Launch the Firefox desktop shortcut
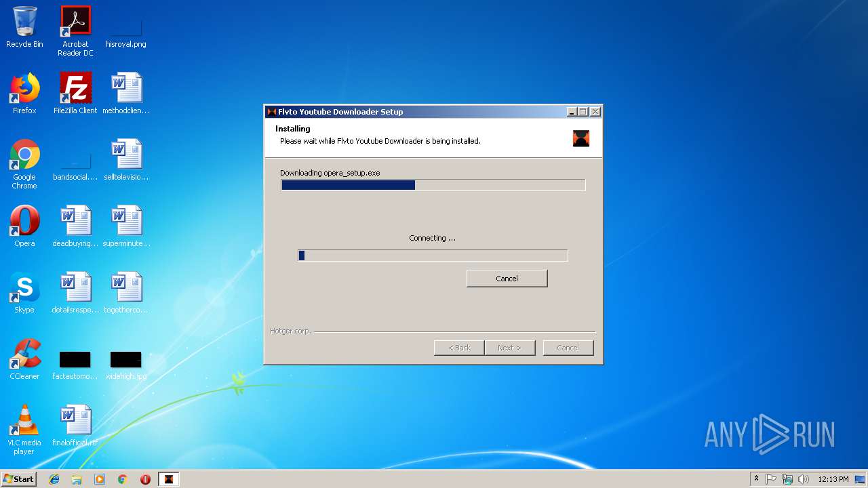This screenshot has height=488, width=868. pos(24,94)
